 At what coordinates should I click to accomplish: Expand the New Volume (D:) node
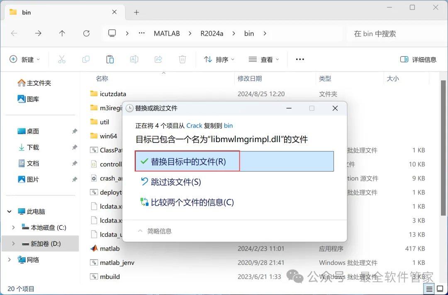(x=13, y=244)
